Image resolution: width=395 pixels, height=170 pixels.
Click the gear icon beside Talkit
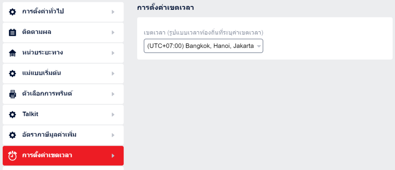click(x=12, y=115)
